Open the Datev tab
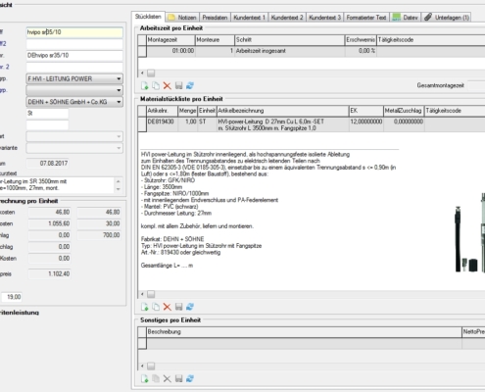Image resolution: width=485 pixels, height=392 pixels. point(406,18)
